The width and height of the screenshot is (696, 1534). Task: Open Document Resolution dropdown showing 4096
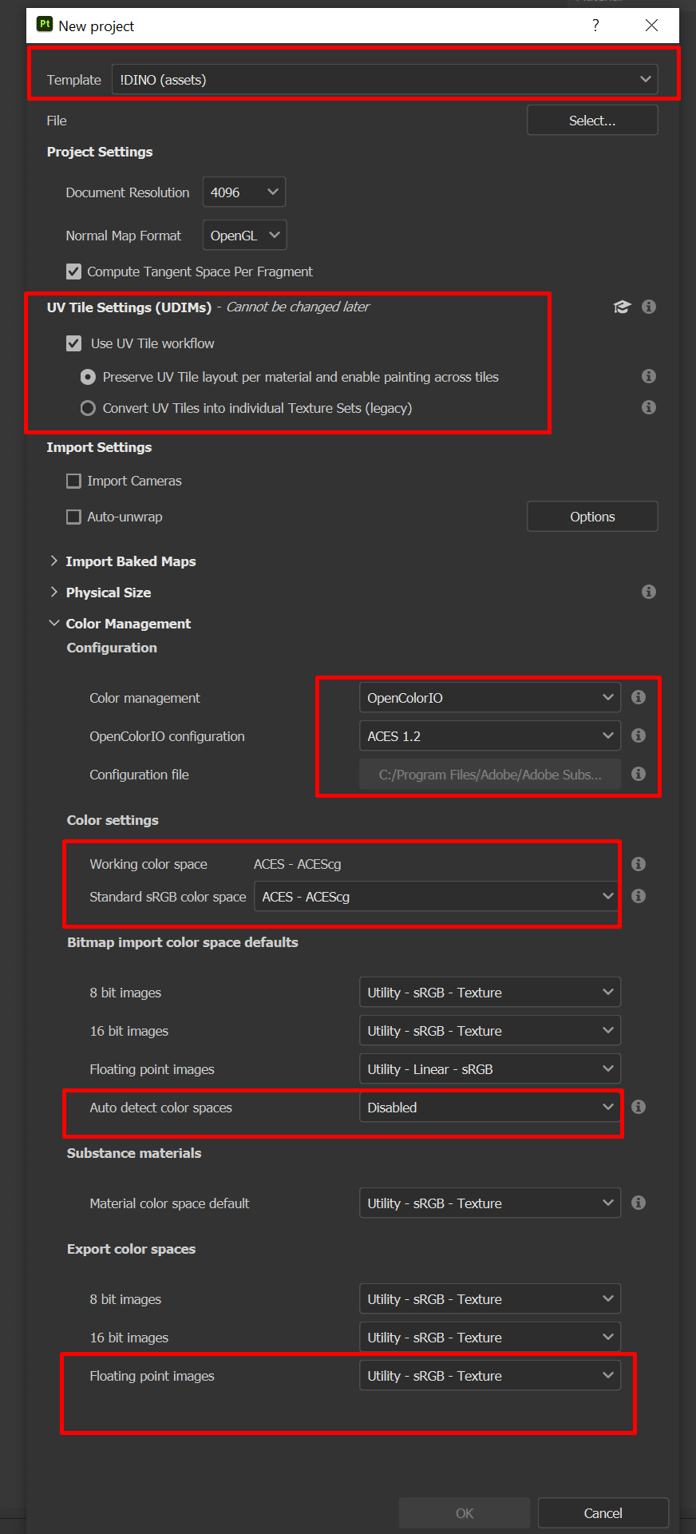[x=244, y=192]
